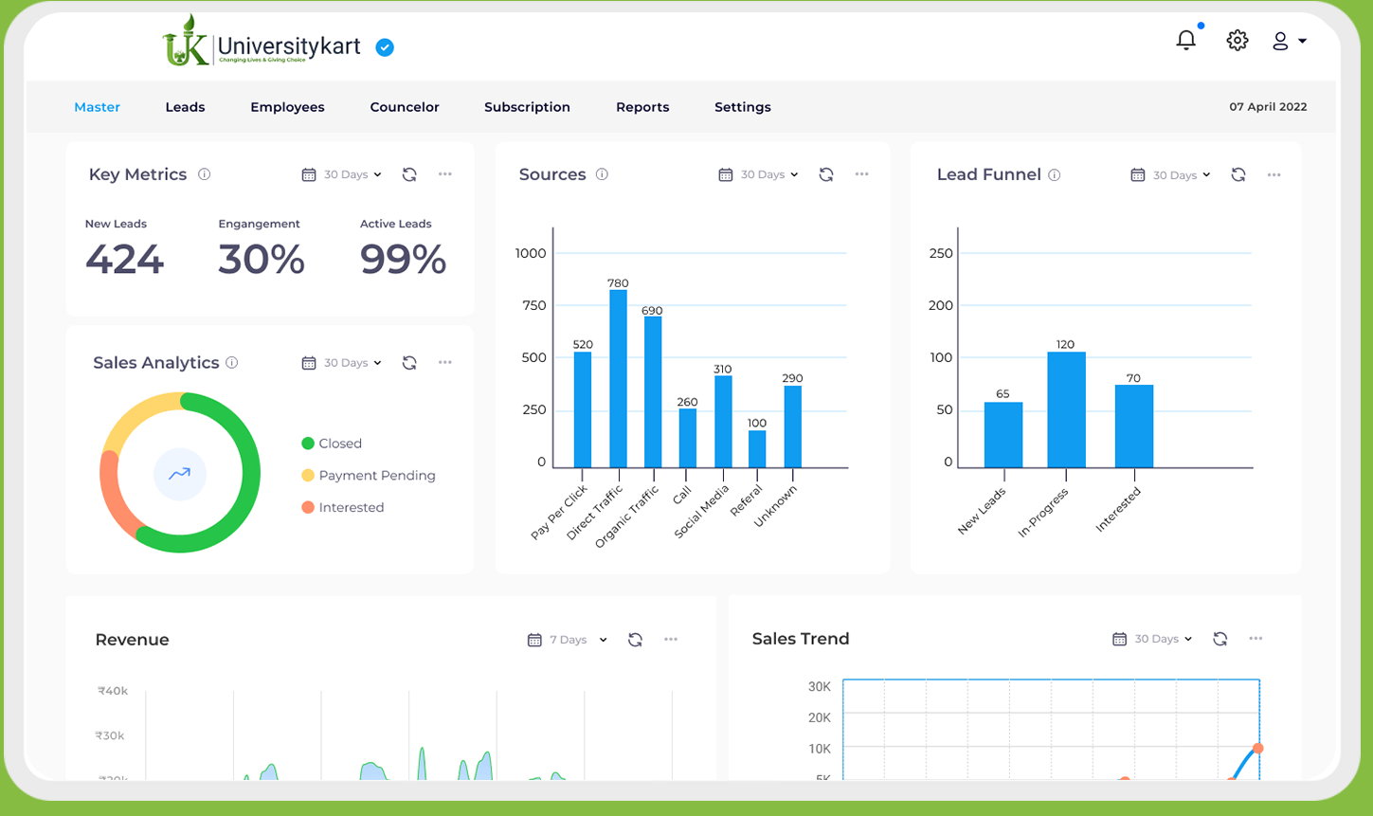Open the Settings tab in navigation
This screenshot has width=1373, height=816.
point(743,107)
